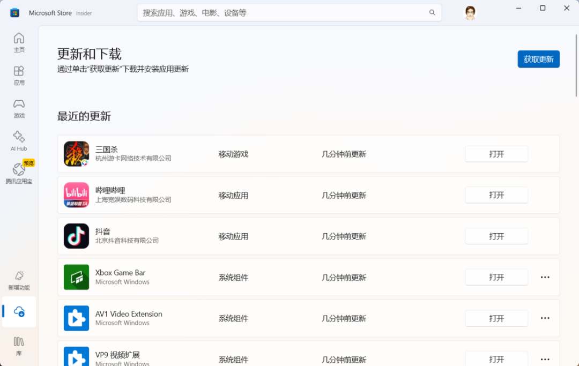
Task: Go to the 游戏 games section
Action: point(19,108)
